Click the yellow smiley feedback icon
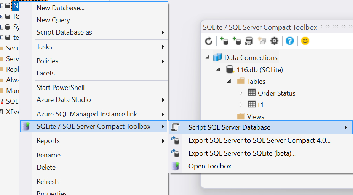Image resolution: width=353 pixels, height=195 pixels. (305, 41)
